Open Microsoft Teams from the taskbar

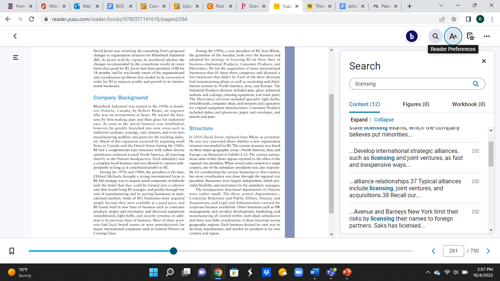(x=331, y=272)
